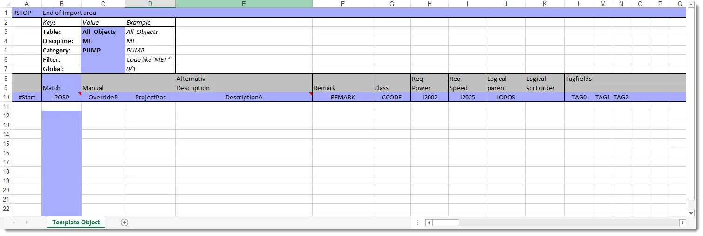Select the 'DescriptionA' cell
Viewport: 703px width, 236px height.
[244, 97]
